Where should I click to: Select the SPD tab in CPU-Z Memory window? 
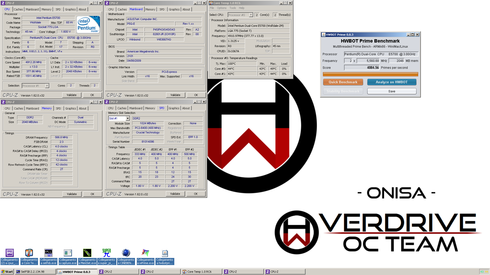pos(58,108)
